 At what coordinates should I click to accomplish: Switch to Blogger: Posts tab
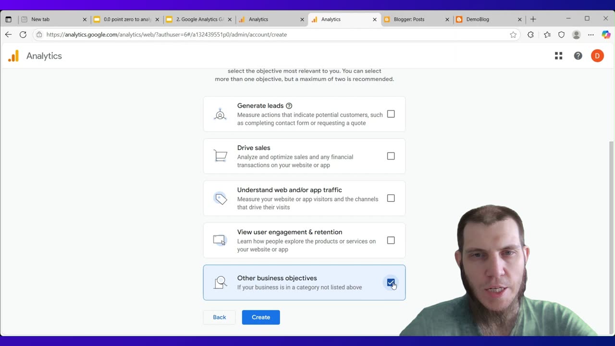pyautogui.click(x=417, y=19)
